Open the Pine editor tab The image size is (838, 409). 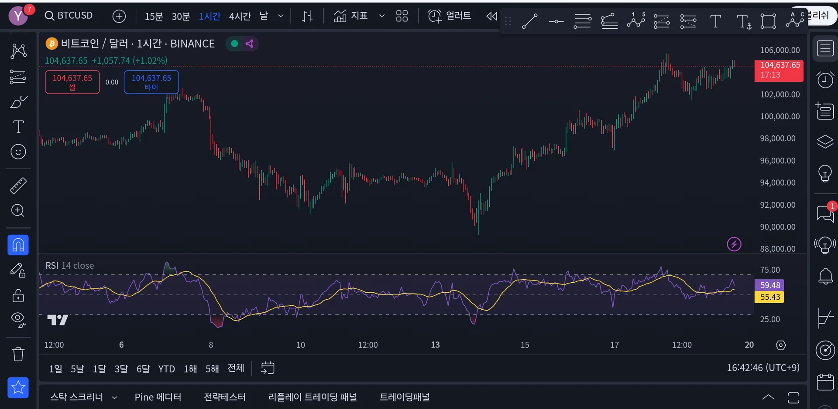(158, 397)
